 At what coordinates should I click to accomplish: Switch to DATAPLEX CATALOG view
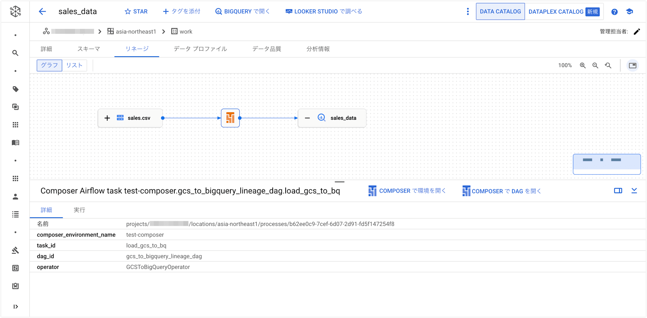[x=564, y=12]
